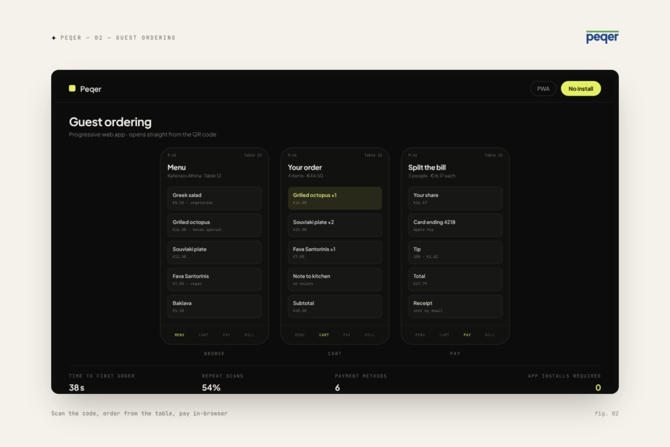Click REPEAT SCANS label
This screenshot has width=670, height=447.
coord(222,376)
